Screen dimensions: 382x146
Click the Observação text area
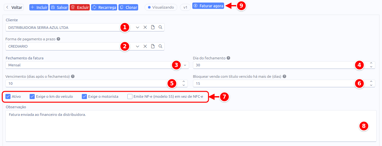[x=191, y=126]
